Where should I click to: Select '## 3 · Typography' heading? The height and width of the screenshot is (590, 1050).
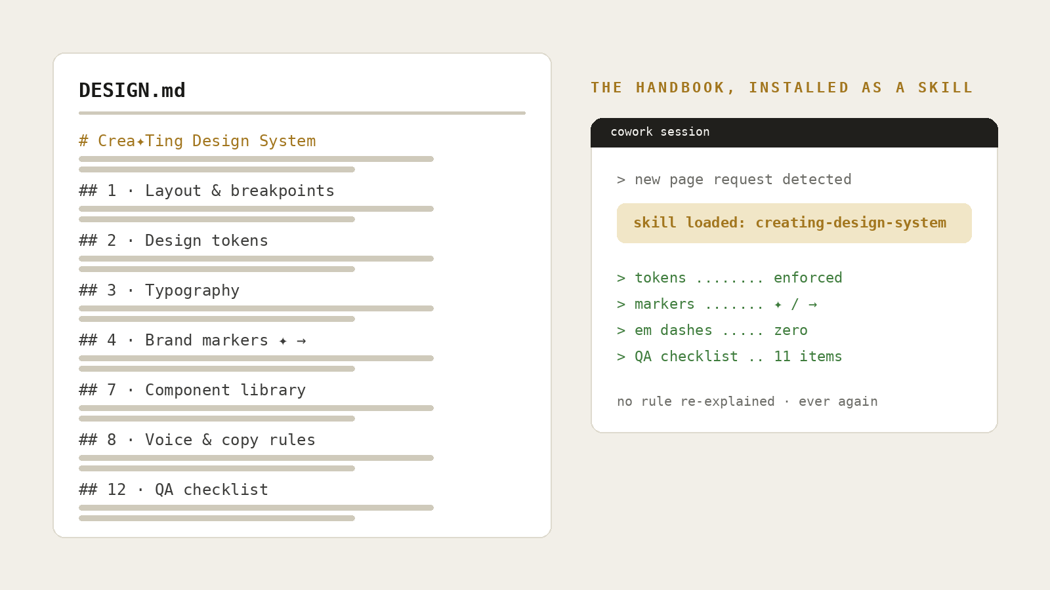pos(159,290)
